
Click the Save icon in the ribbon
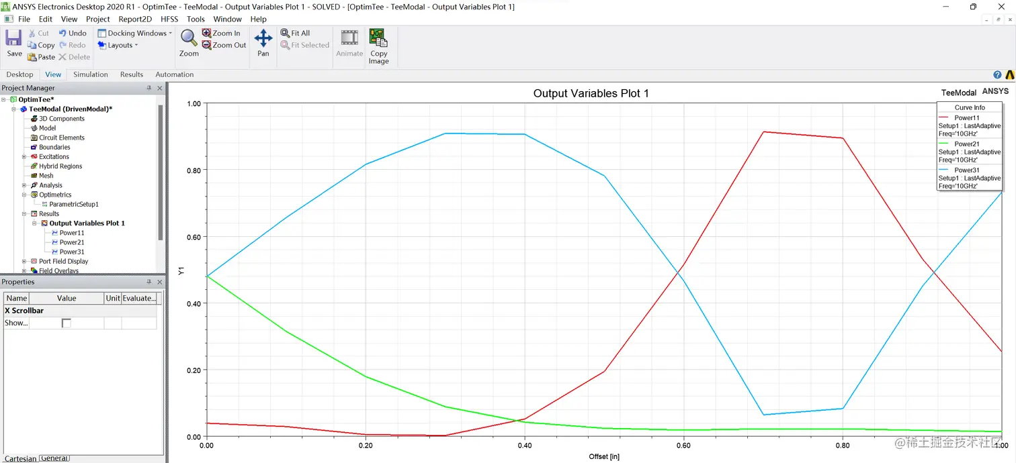[x=14, y=38]
